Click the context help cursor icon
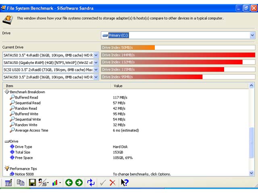 [125, 183]
